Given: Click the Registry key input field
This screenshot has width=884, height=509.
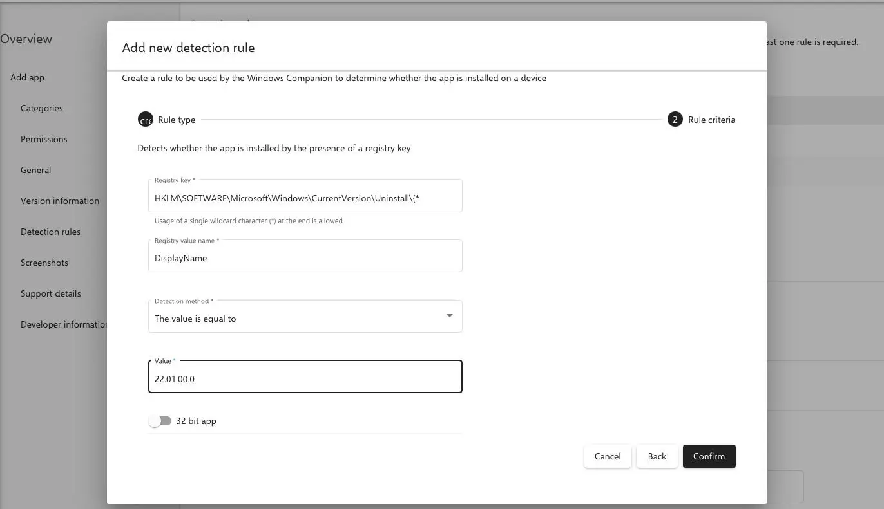Looking at the screenshot, I should coord(305,198).
